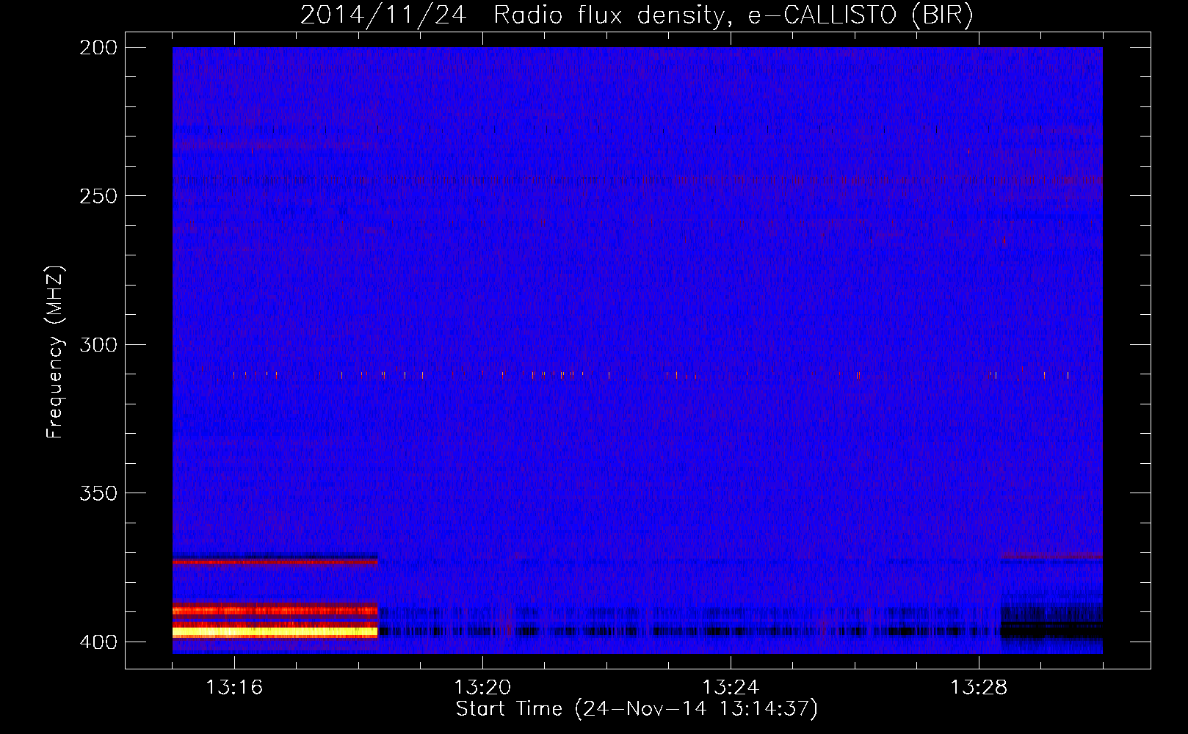
Task: Click the 'Start Time (24-Nov-14 13:14:37)' label
Action: tap(637, 709)
